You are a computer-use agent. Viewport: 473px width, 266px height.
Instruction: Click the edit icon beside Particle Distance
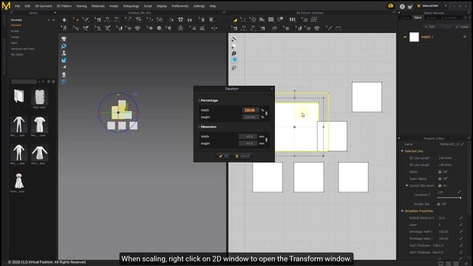461,218
